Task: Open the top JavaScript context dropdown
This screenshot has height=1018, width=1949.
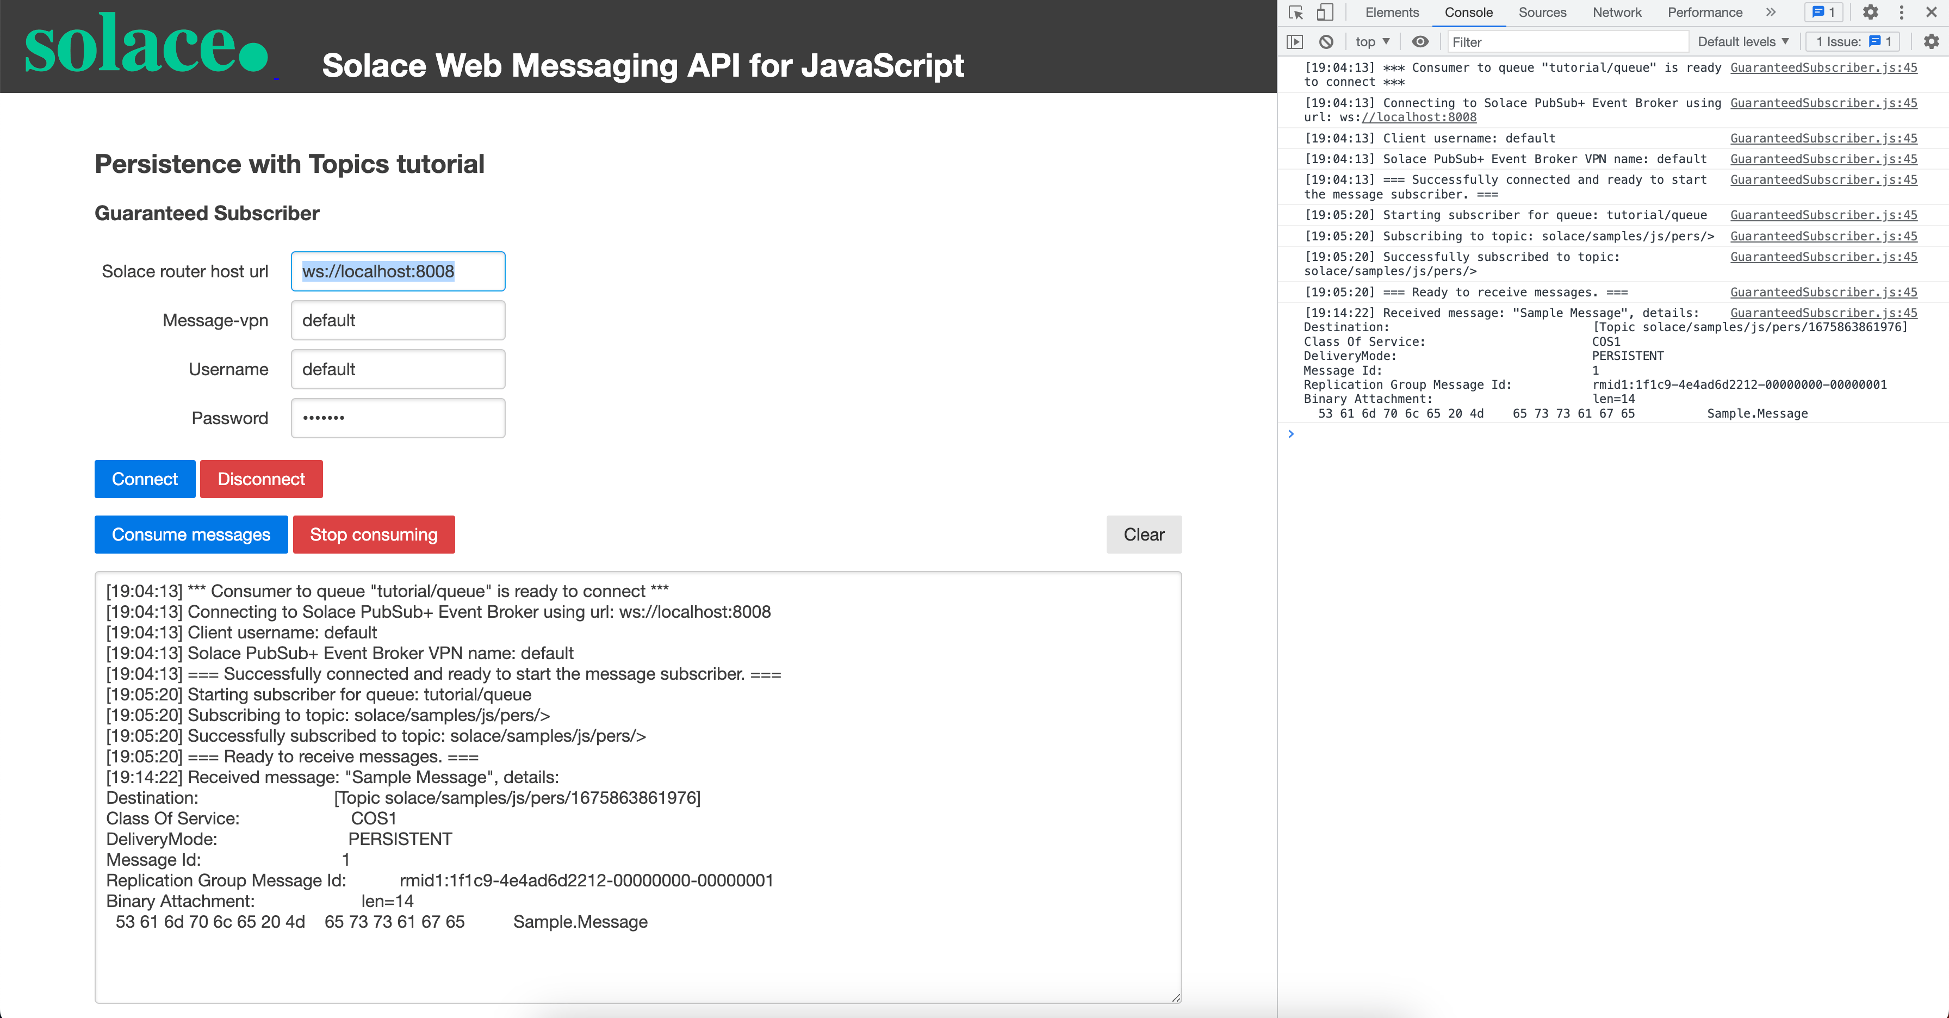Action: pos(1371,41)
